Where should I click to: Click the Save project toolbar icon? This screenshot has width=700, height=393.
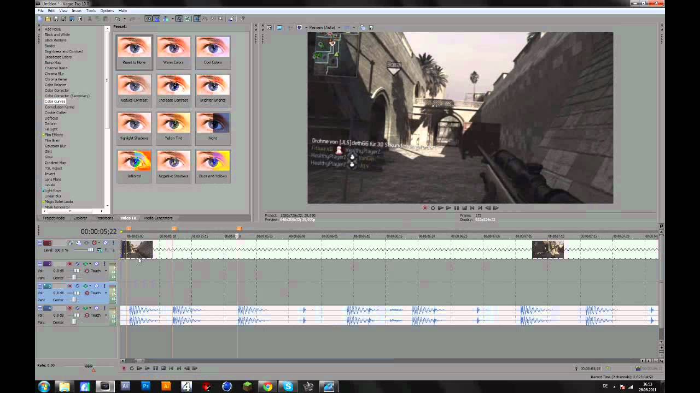(56, 19)
